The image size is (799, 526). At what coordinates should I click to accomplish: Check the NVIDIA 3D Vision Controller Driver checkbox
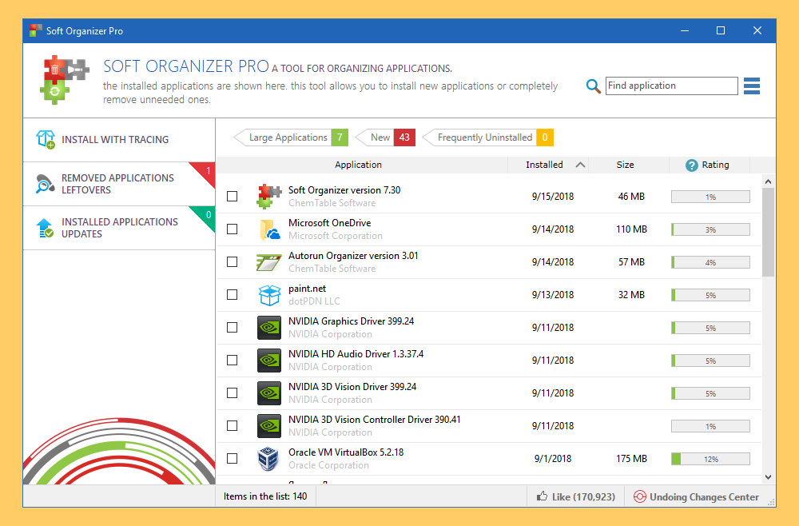click(x=232, y=425)
